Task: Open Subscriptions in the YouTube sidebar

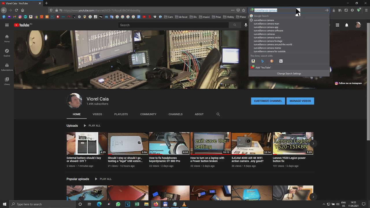Action: point(7,67)
